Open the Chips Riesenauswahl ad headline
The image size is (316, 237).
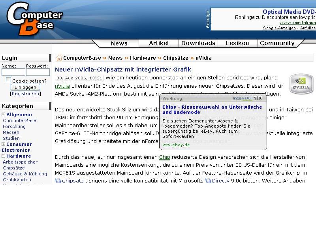(x=212, y=110)
